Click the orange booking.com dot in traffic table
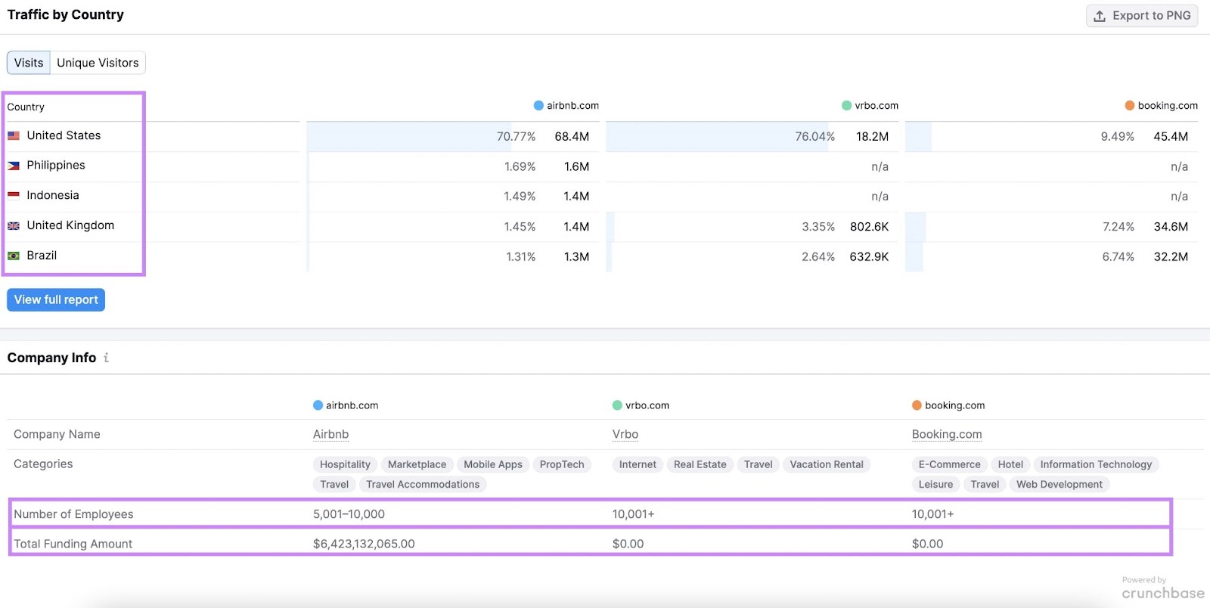Viewport: 1210px width, 608px height. [1130, 106]
